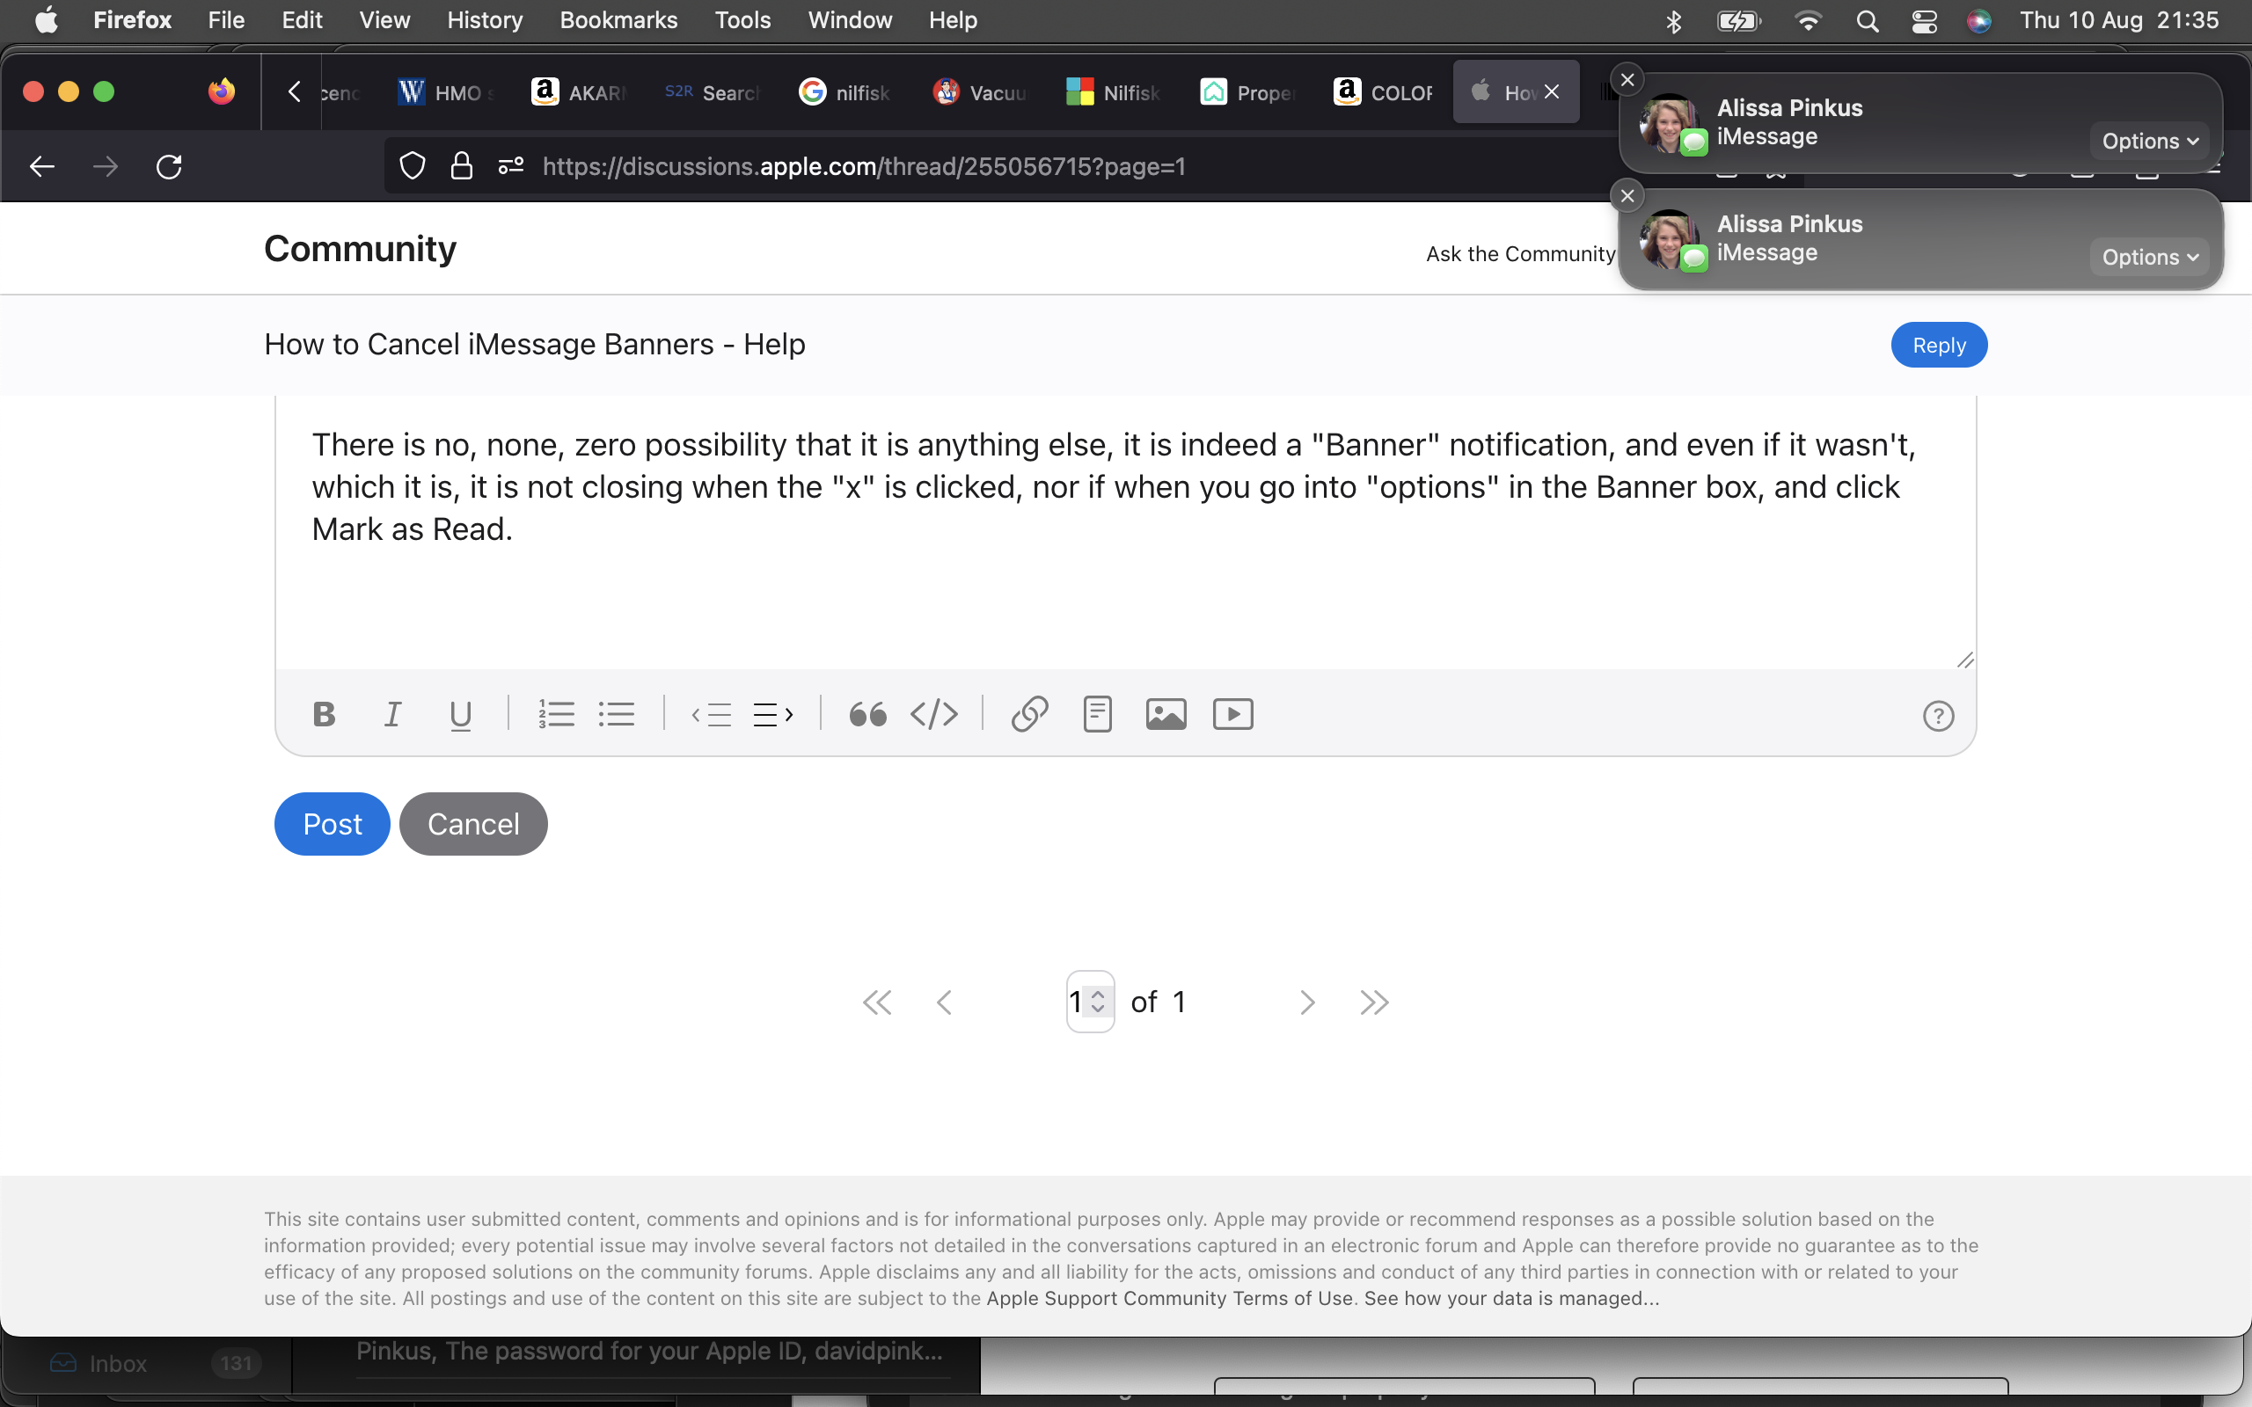Viewport: 2252px width, 1407px height.
Task: Toggle underline formatting
Action: (x=461, y=715)
